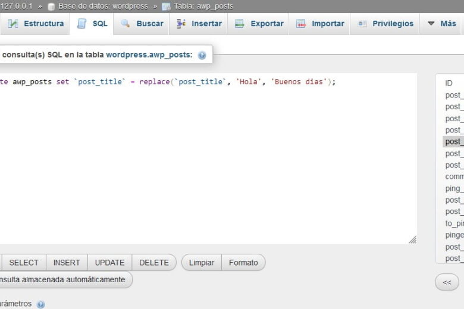
Task: Select the pinge... column entry
Action: (453, 235)
